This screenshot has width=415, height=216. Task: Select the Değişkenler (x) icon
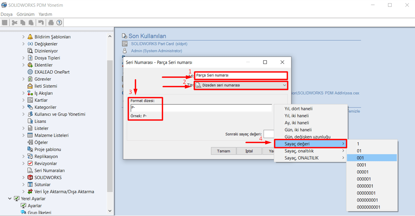(30, 44)
